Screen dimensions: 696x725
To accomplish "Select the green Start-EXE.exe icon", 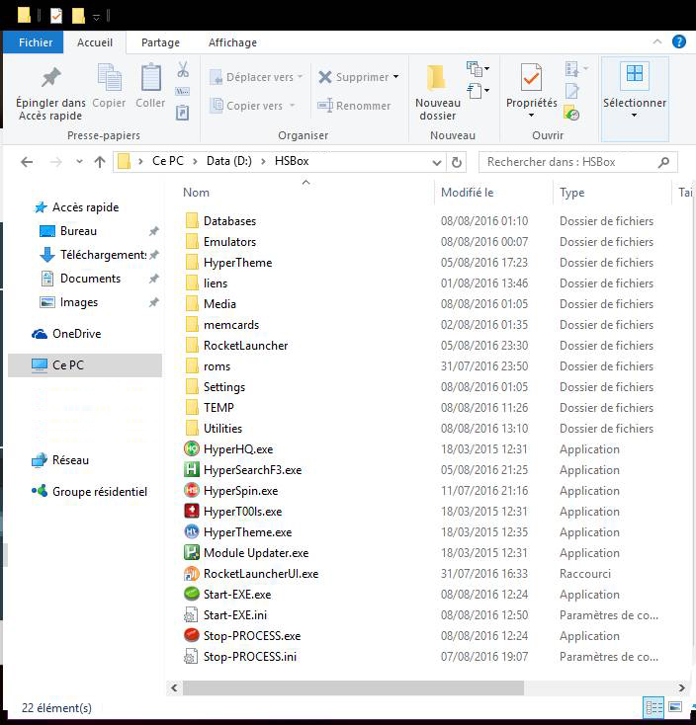I will (x=192, y=595).
